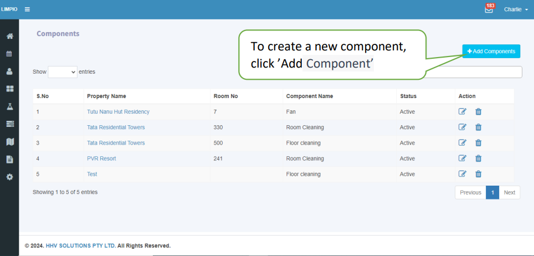Open the flask icon in sidebar
Viewport: 534px width, 256px height.
point(10,106)
